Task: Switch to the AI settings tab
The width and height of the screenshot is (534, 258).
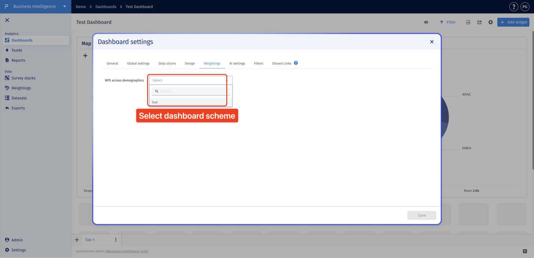Action: point(237,63)
